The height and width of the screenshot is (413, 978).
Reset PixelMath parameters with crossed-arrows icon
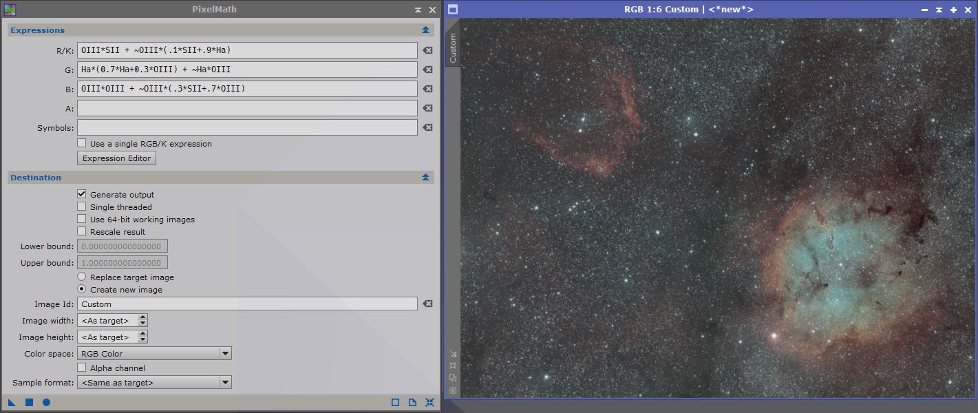[x=429, y=403]
